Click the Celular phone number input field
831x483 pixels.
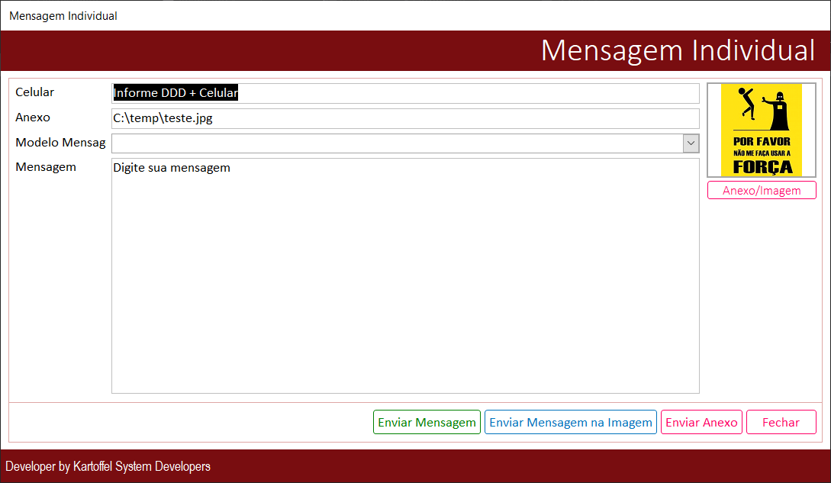click(404, 93)
